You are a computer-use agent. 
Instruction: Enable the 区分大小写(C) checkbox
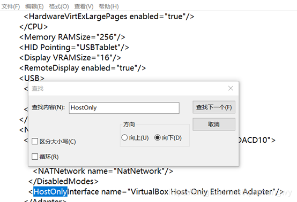coord(35,141)
